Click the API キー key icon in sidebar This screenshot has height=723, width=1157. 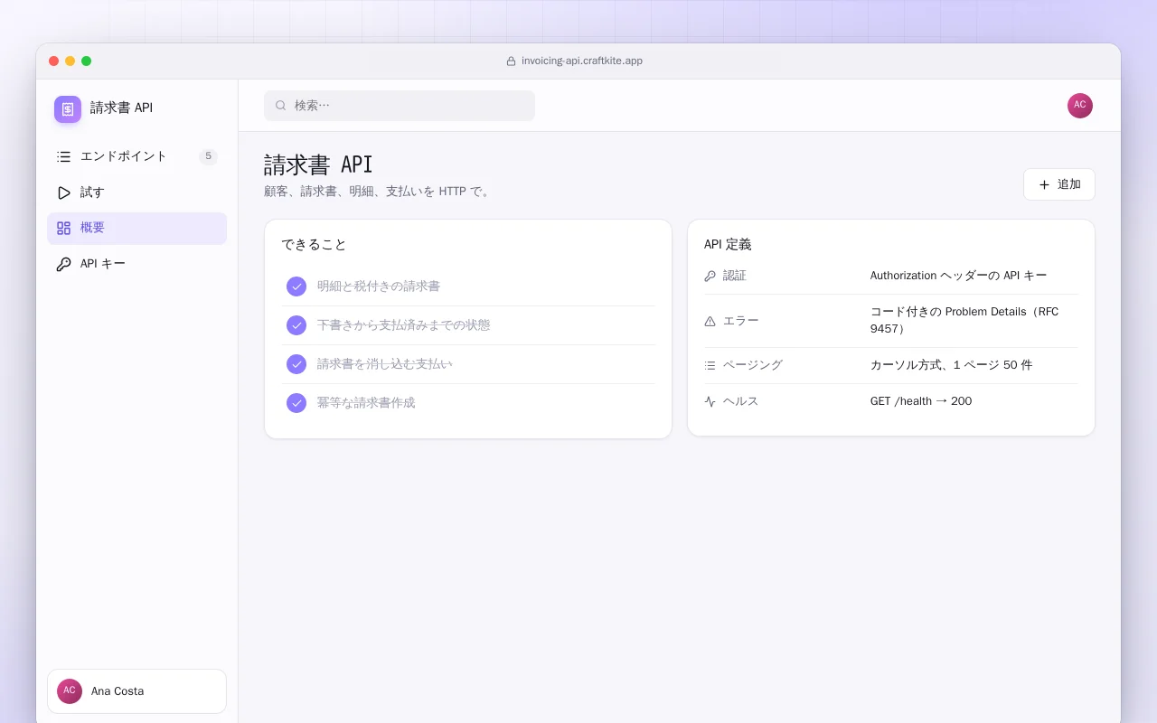click(x=63, y=265)
